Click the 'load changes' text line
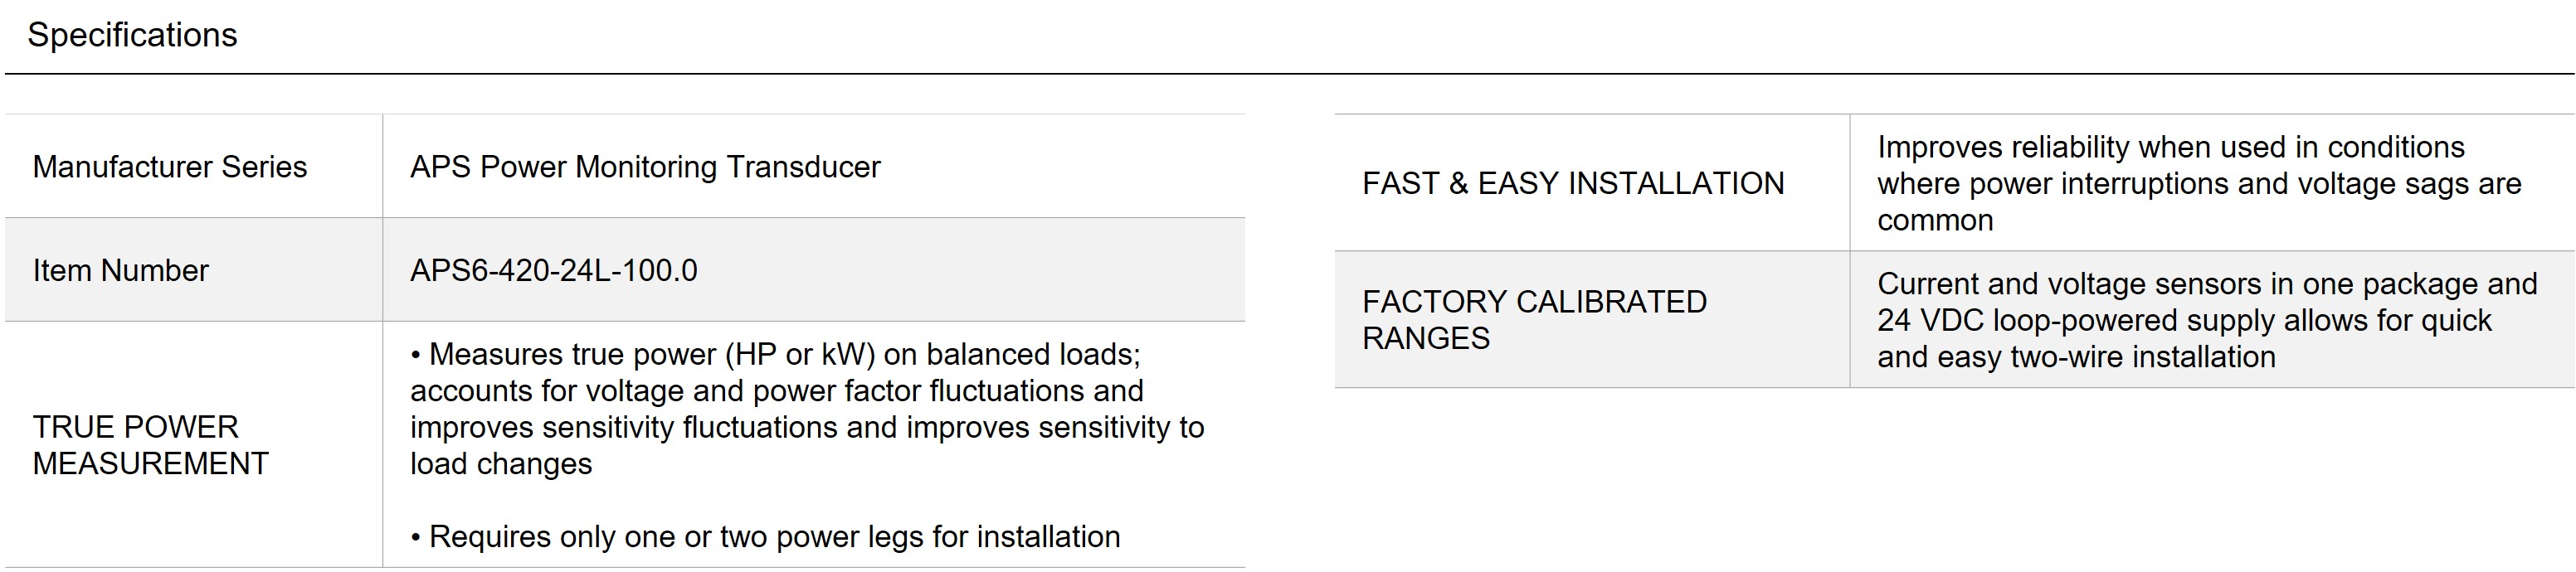 [501, 464]
